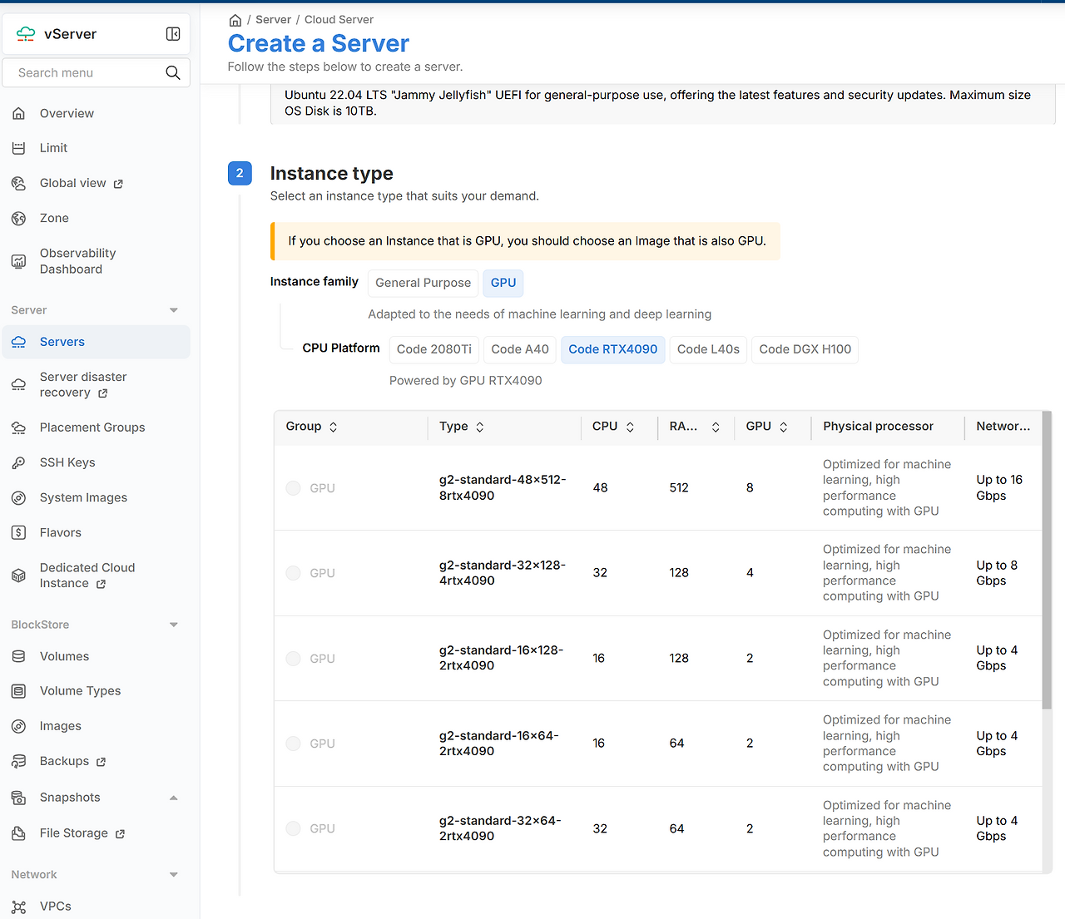1065x919 pixels.
Task: Click the Zone icon in the sidebar
Action: pyautogui.click(x=18, y=218)
